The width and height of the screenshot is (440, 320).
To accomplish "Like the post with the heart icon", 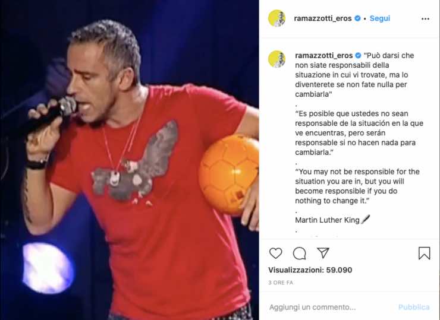I will 275,253.
